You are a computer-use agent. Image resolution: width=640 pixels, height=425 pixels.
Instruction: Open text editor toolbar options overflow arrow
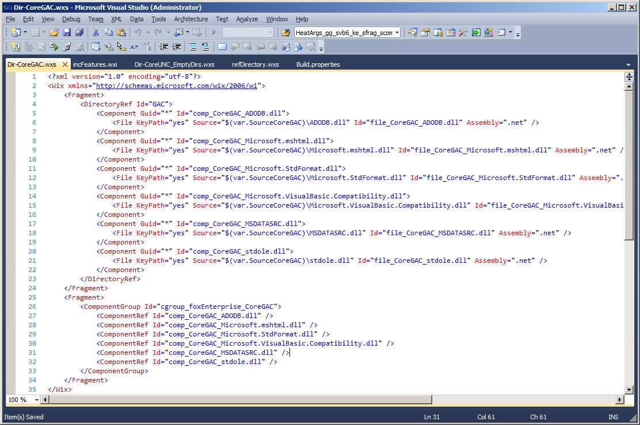pos(321,48)
